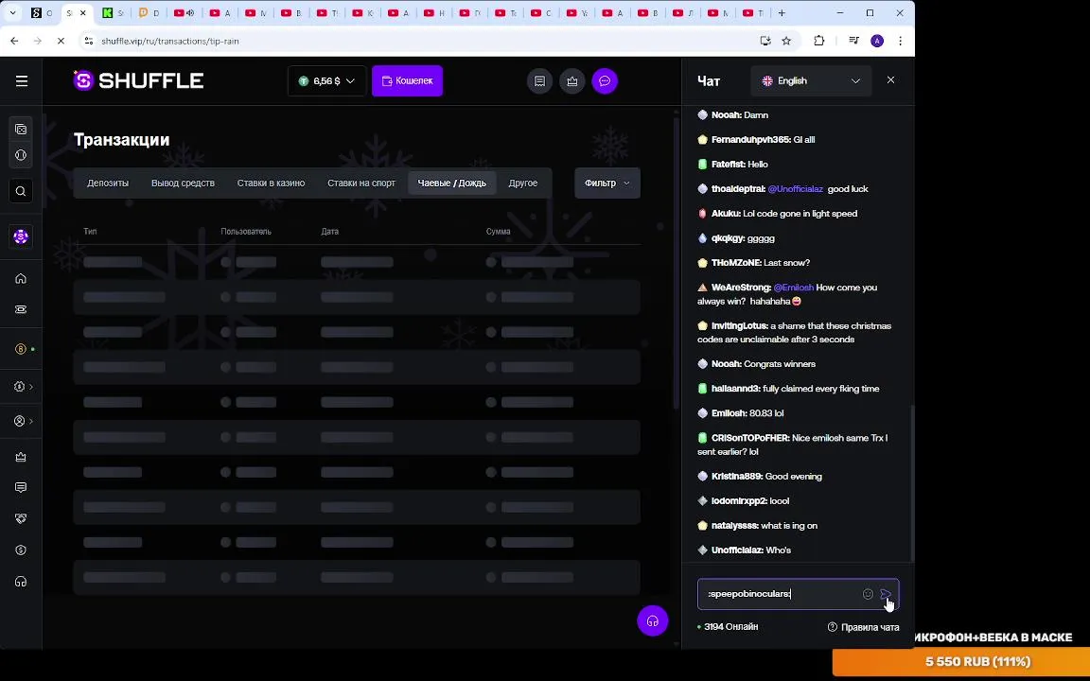Open the Правила чата link
Screen dimensions: 1090x681
[x=863, y=627]
